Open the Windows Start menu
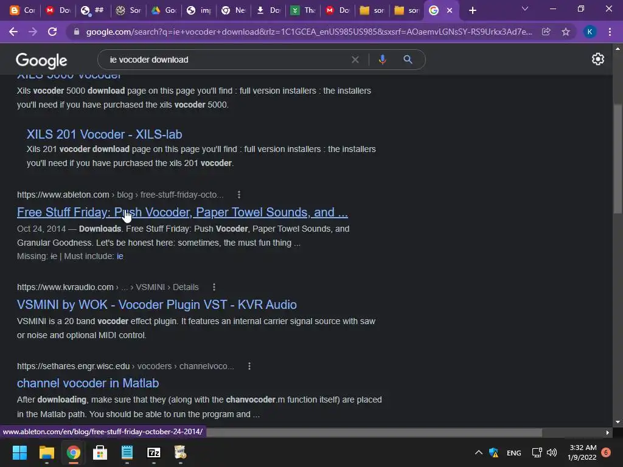The height and width of the screenshot is (467, 623). 19,452
